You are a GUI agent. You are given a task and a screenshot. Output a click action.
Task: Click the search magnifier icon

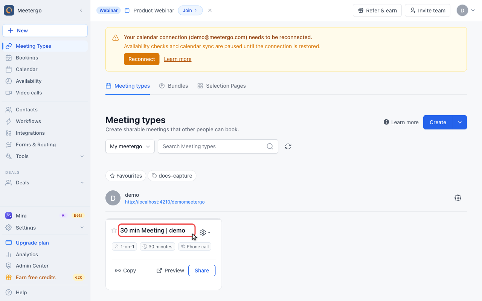tap(270, 146)
